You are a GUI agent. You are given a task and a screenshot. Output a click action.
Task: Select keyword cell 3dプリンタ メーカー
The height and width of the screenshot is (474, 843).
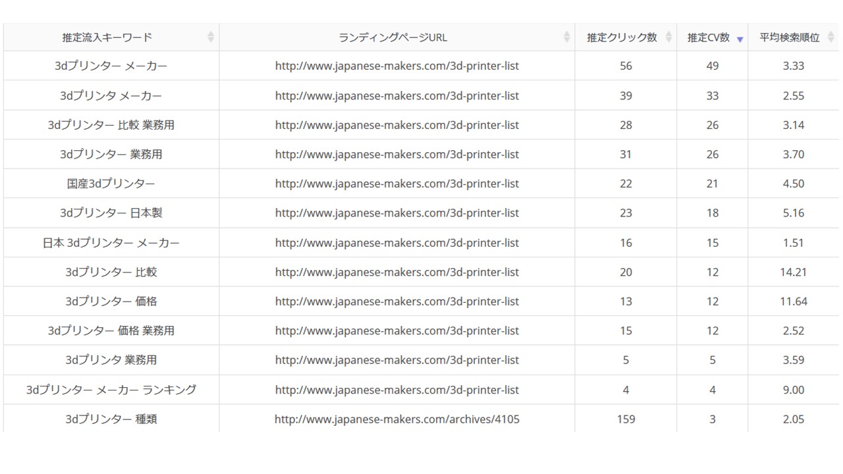111,95
